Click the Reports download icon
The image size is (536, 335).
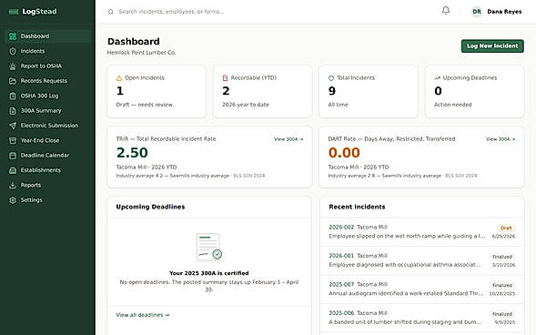[13, 186]
